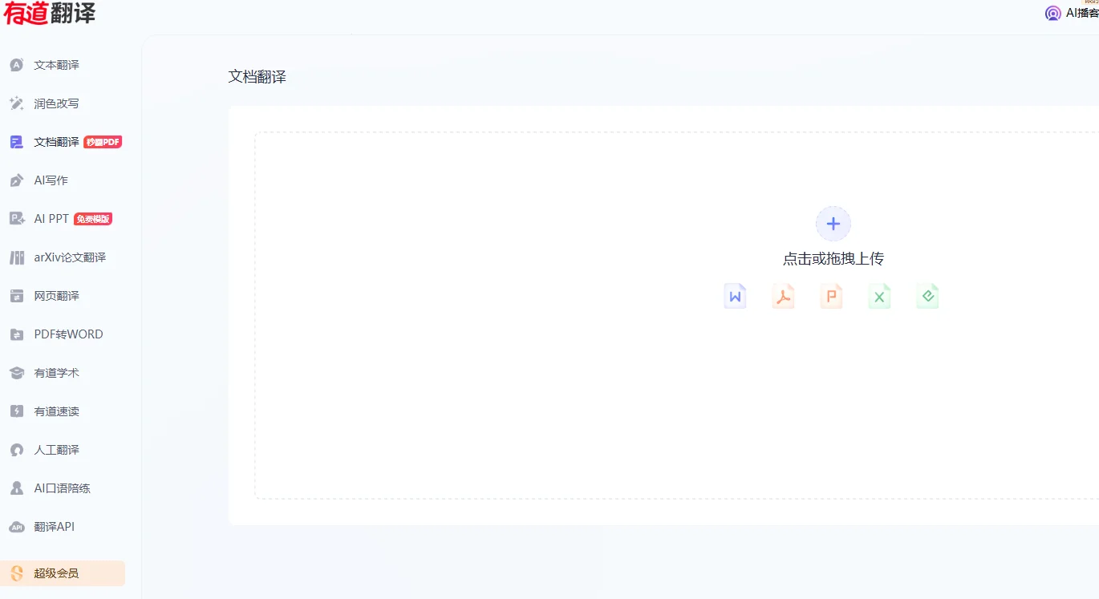Click the 超级会员 membership entry
The image size is (1099, 599).
tap(56, 573)
